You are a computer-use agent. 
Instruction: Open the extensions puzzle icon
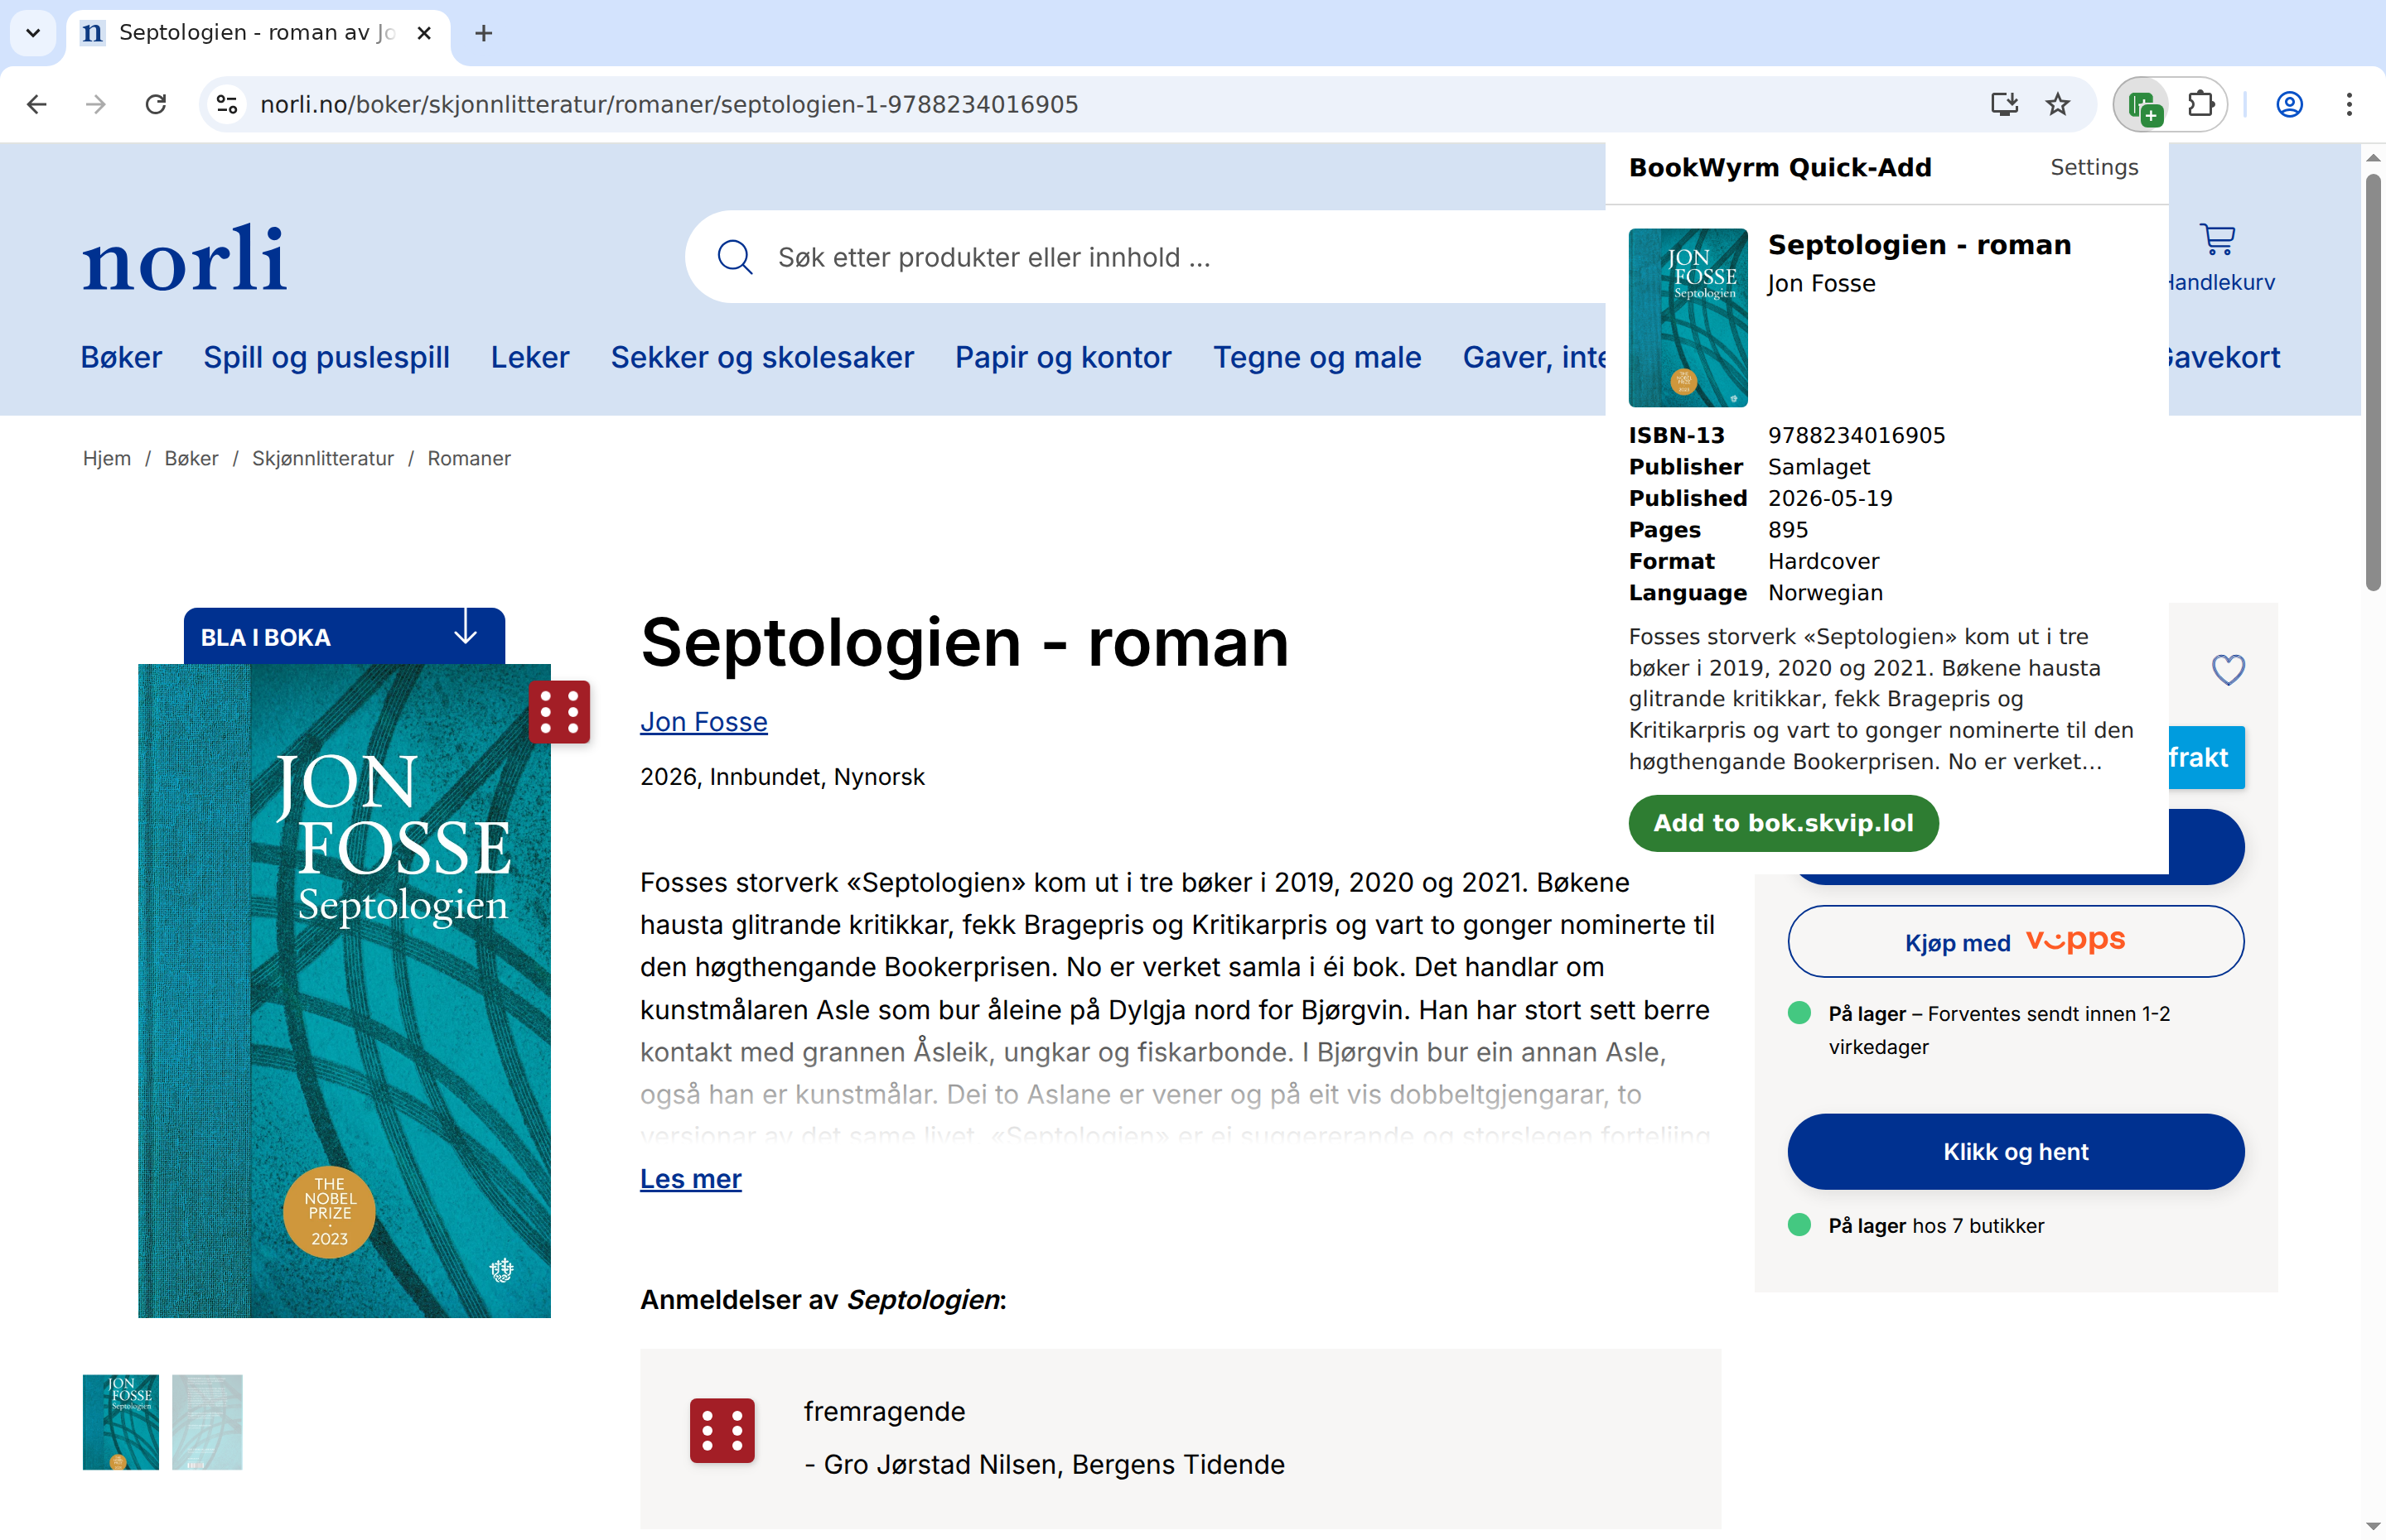pyautogui.click(x=2201, y=104)
